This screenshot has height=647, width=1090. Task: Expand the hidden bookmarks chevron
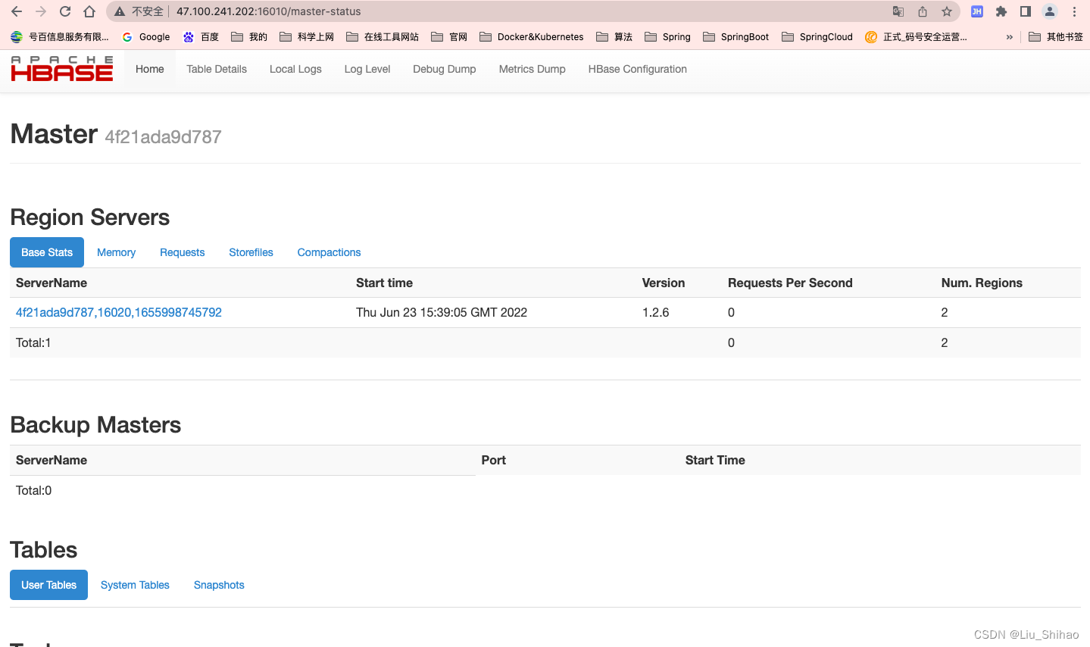coord(1009,36)
